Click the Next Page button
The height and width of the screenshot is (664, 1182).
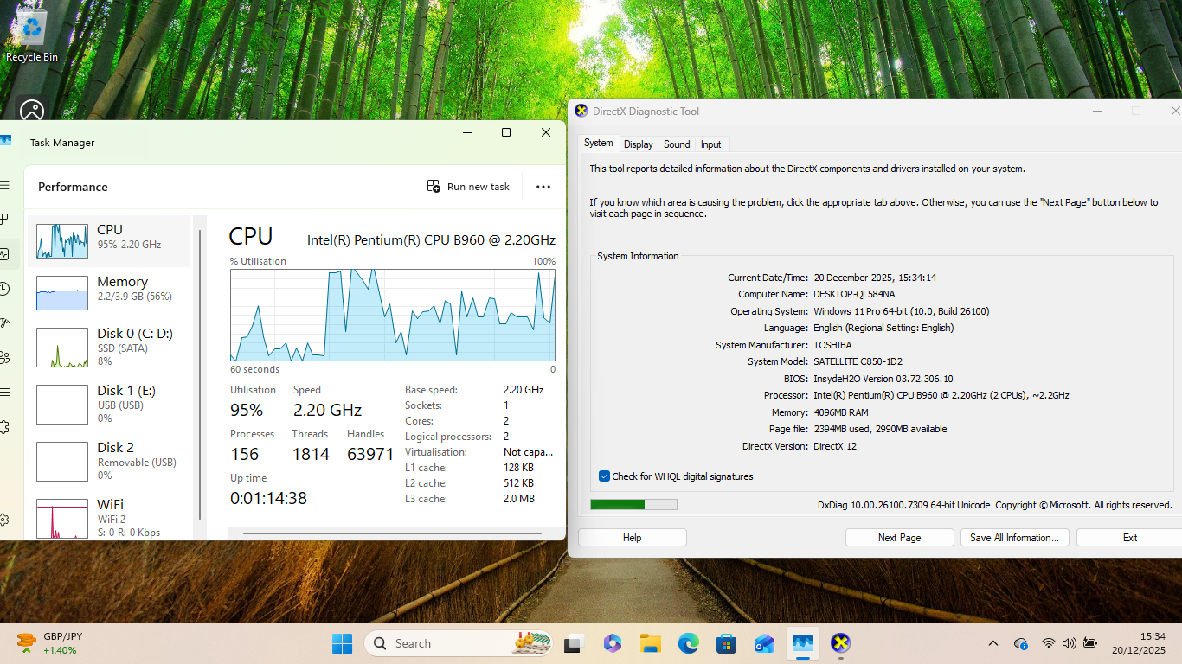[899, 537]
